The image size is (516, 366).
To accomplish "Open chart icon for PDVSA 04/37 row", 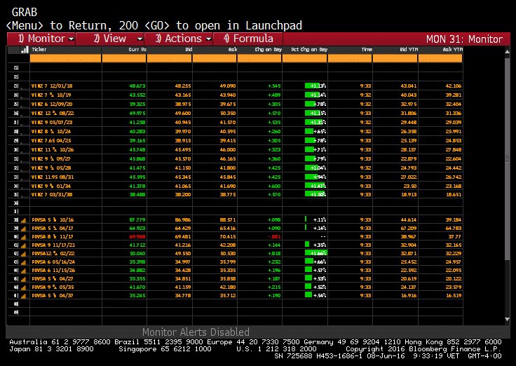I will pyautogui.click(x=23, y=296).
